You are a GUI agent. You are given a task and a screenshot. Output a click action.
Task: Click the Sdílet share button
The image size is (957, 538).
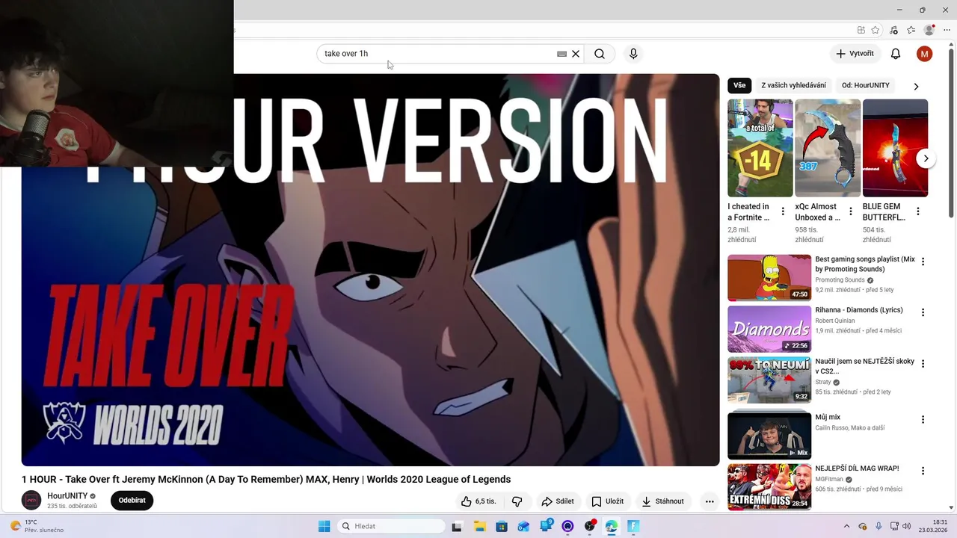[558, 501]
